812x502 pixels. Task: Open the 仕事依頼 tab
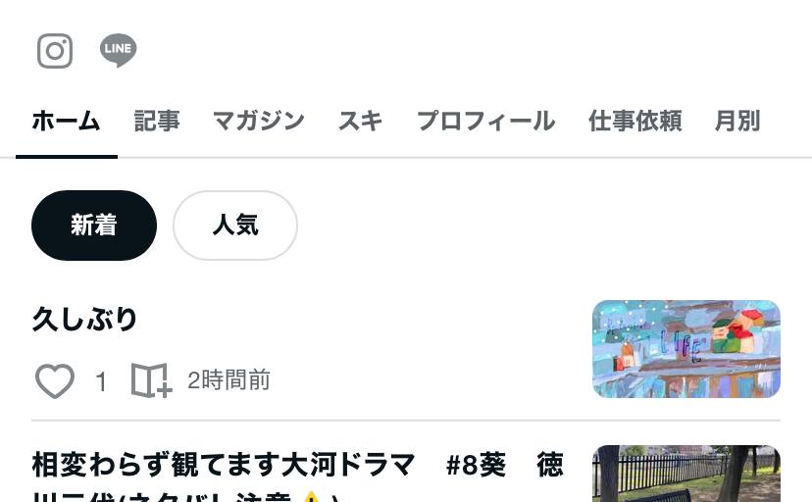coord(634,122)
